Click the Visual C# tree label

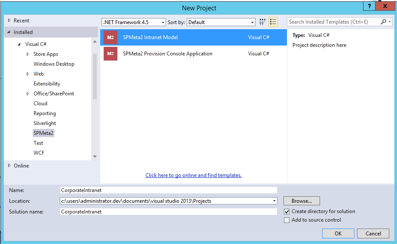[x=36, y=44]
